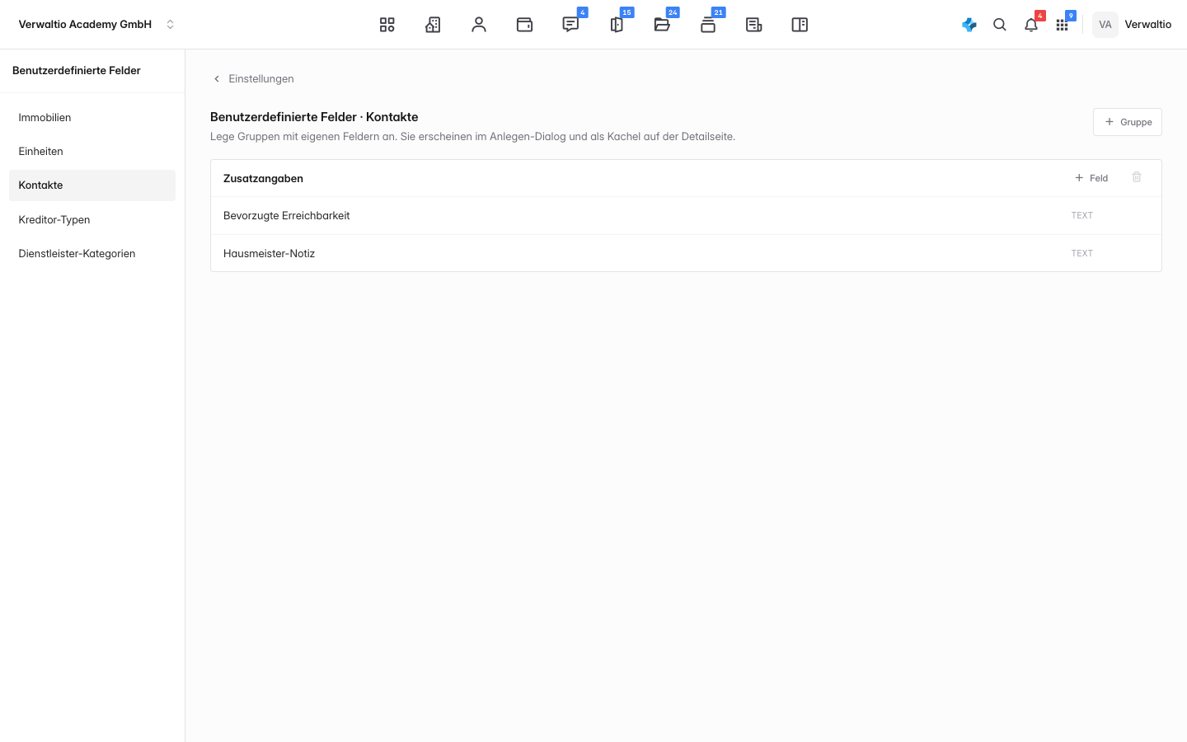
Task: Open the door icon with badge 15
Action: [617, 25]
